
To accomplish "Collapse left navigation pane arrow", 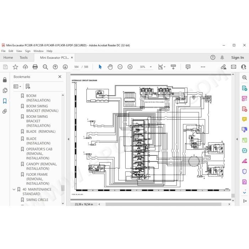I will tap(68, 139).
